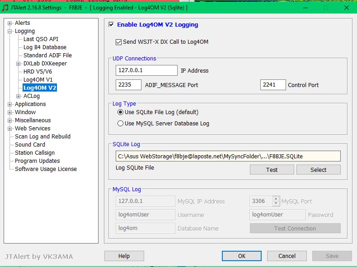Click the Help button
This screenshot has height=267, width=357.
124,256
